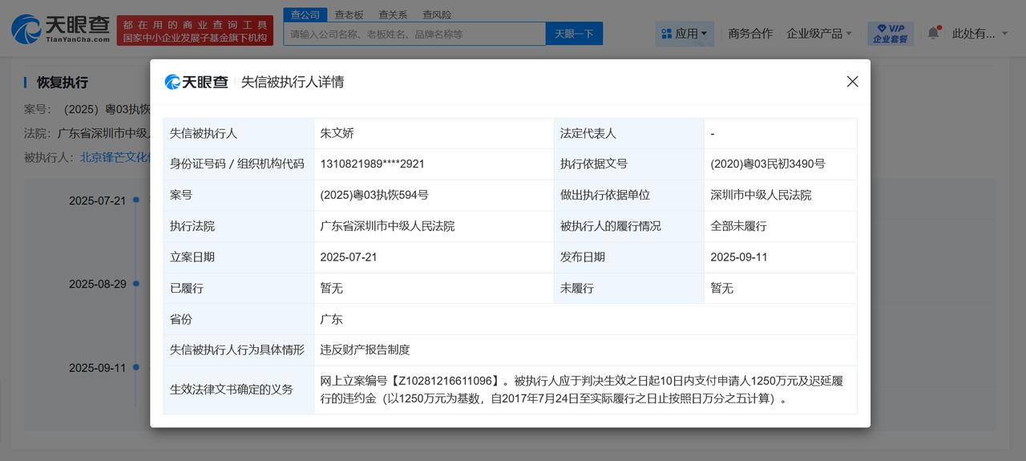
Task: Open the 此处有... user menu
Action: coord(979,34)
